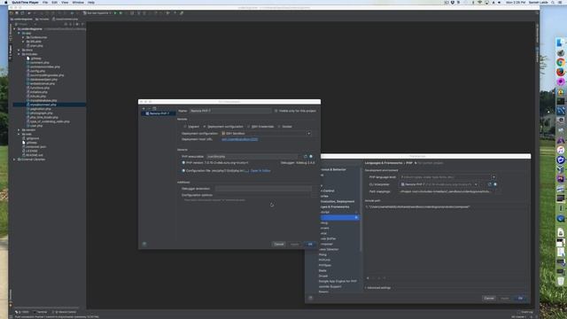The height and width of the screenshot is (319, 567).
Task: Select Composer in Preferences sidebar
Action: tap(327, 245)
